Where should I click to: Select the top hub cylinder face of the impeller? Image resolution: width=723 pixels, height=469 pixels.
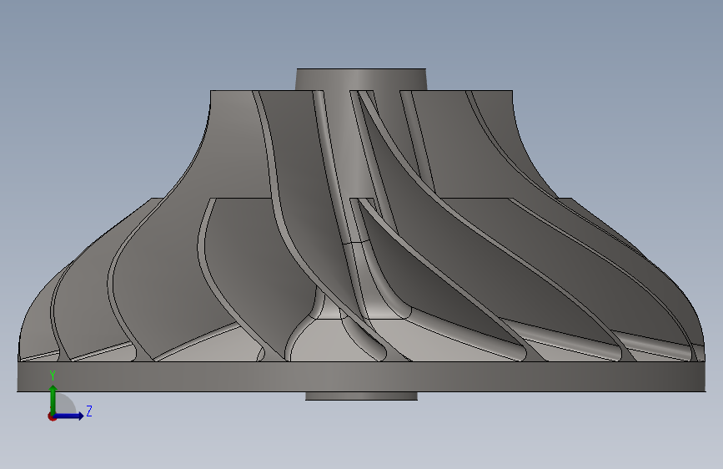tap(361, 79)
